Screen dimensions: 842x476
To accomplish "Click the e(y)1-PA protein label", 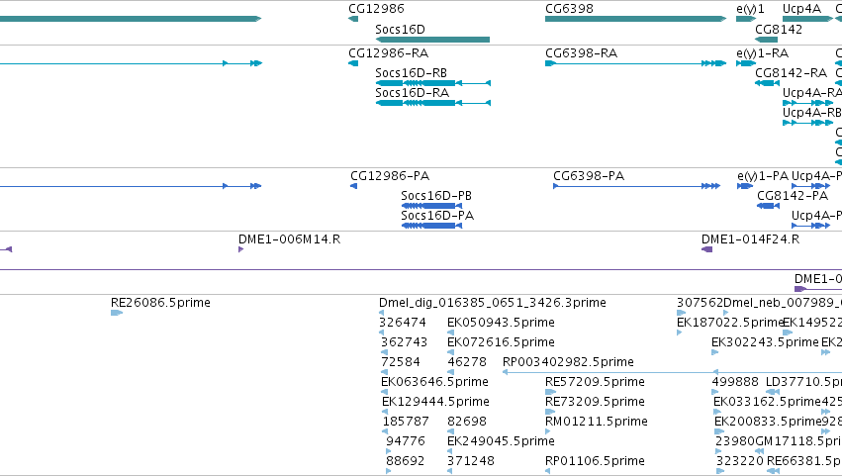I will coord(763,176).
